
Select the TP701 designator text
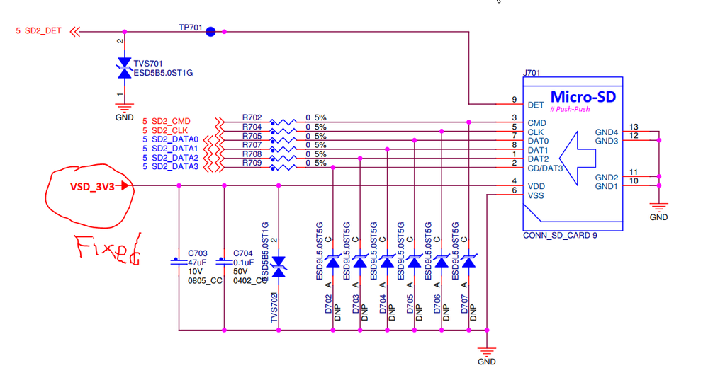191,28
